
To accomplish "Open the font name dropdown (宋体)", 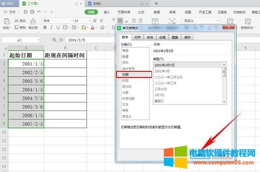I will (x=72, y=21).
